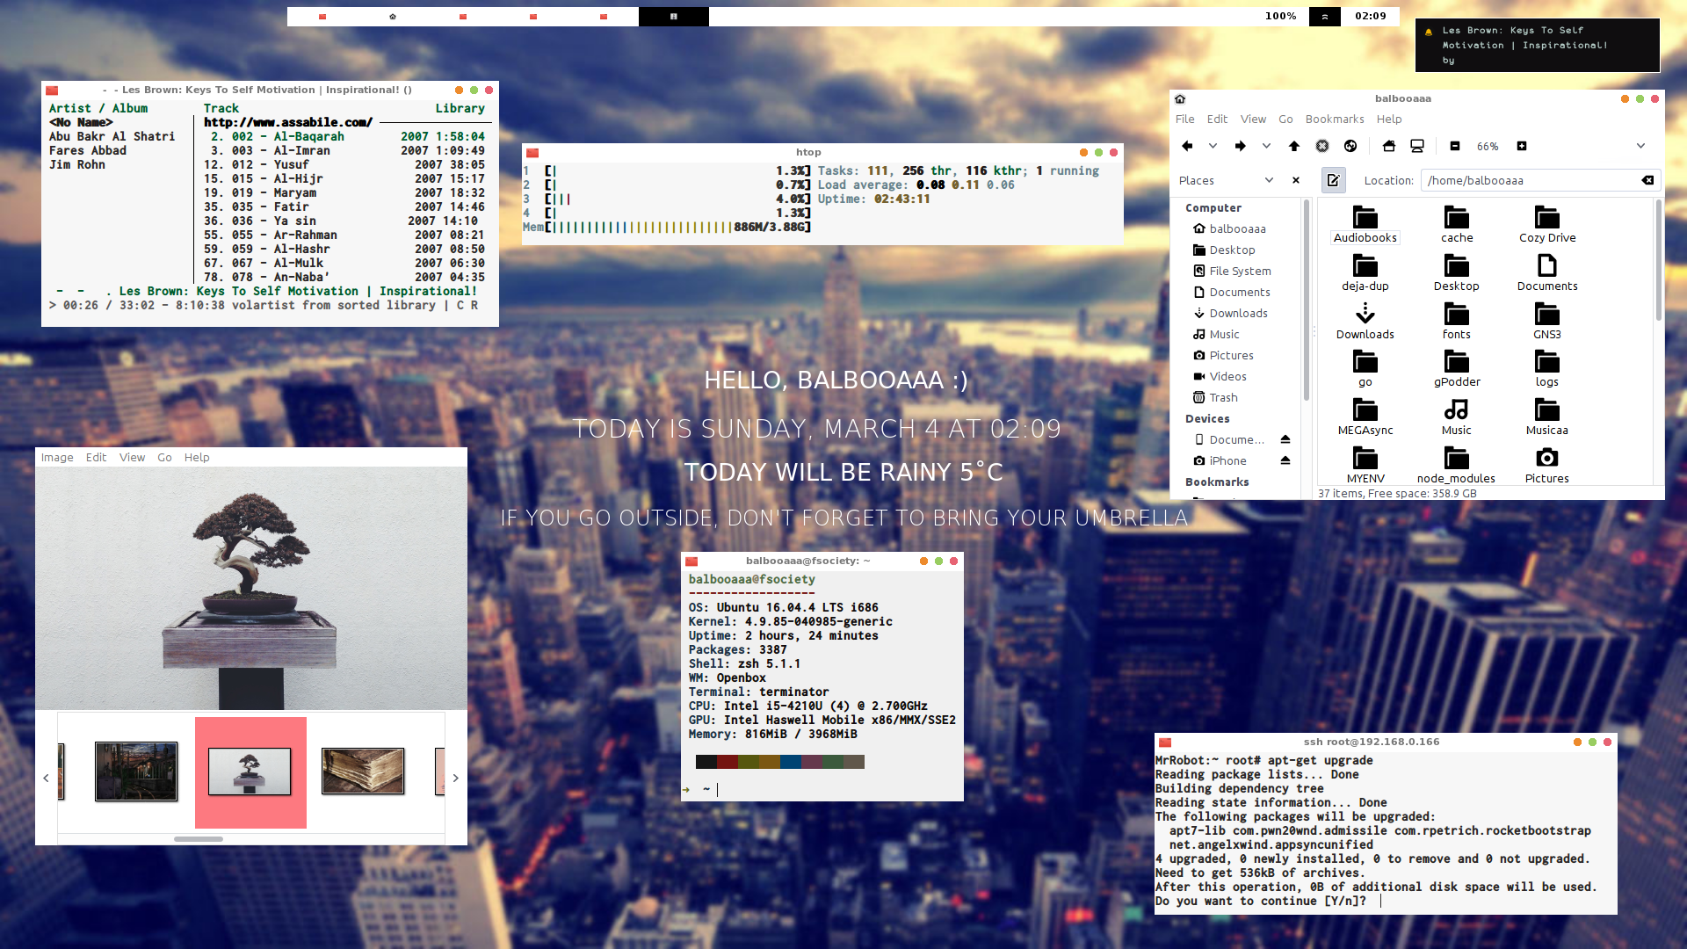Click the thumbnail strip horizontal scrollbar

pos(199,839)
